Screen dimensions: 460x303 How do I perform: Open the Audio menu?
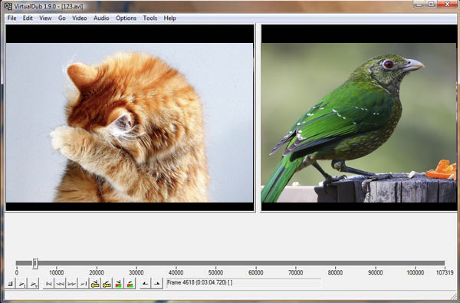point(101,18)
